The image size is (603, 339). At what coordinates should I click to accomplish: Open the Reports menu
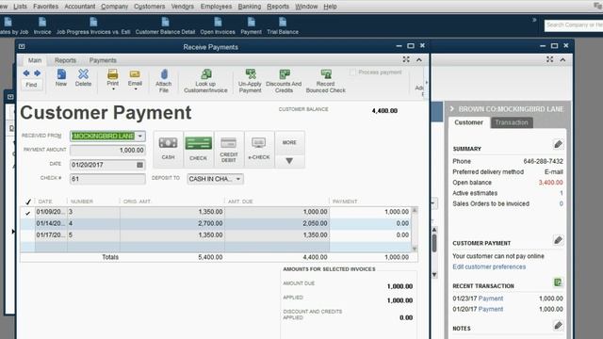coord(278,7)
